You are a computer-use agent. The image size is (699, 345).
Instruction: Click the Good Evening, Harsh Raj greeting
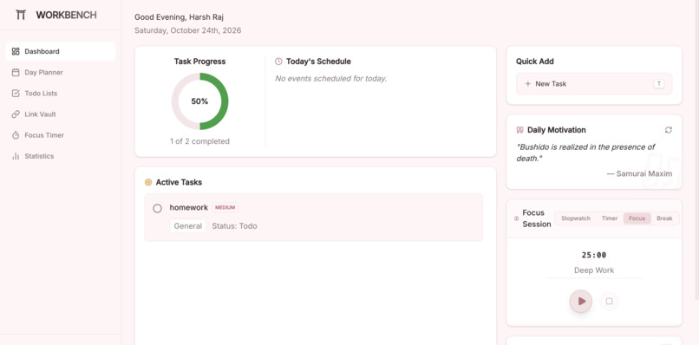[x=180, y=17]
